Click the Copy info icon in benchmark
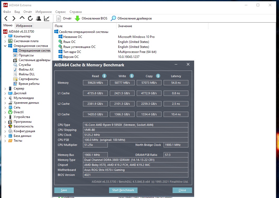This screenshot has width=279, height=198. coord(158,76)
